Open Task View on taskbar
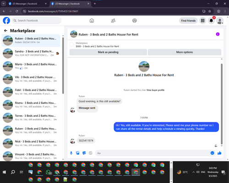 pos(22,172)
